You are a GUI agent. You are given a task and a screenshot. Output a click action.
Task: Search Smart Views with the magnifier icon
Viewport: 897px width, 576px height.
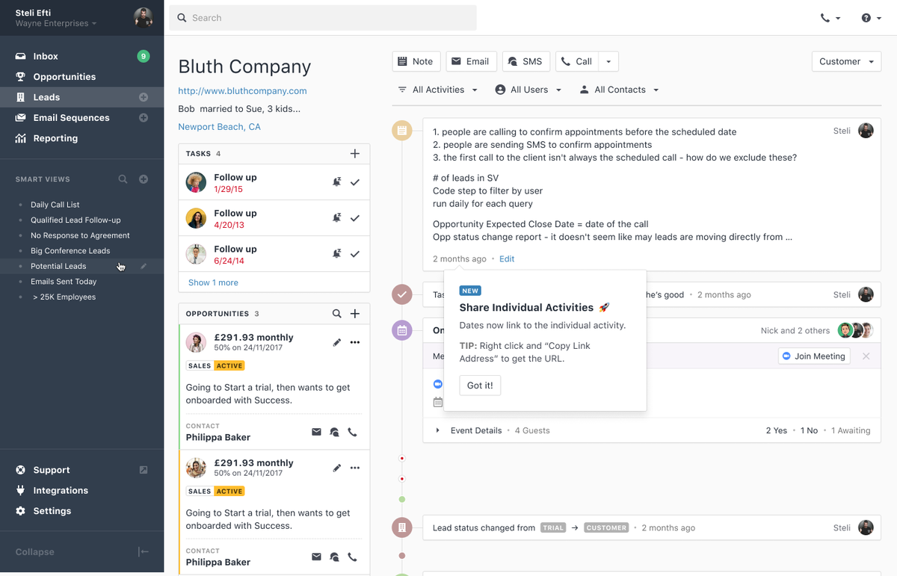123,179
